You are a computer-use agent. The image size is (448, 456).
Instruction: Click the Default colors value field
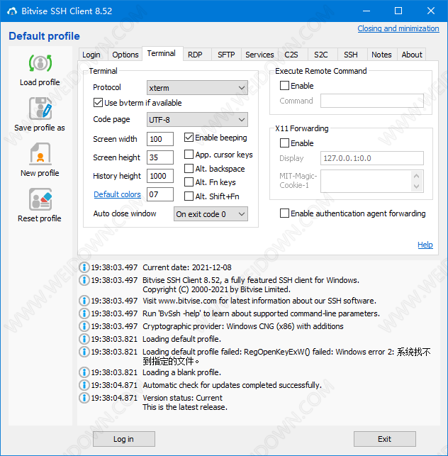click(x=160, y=194)
